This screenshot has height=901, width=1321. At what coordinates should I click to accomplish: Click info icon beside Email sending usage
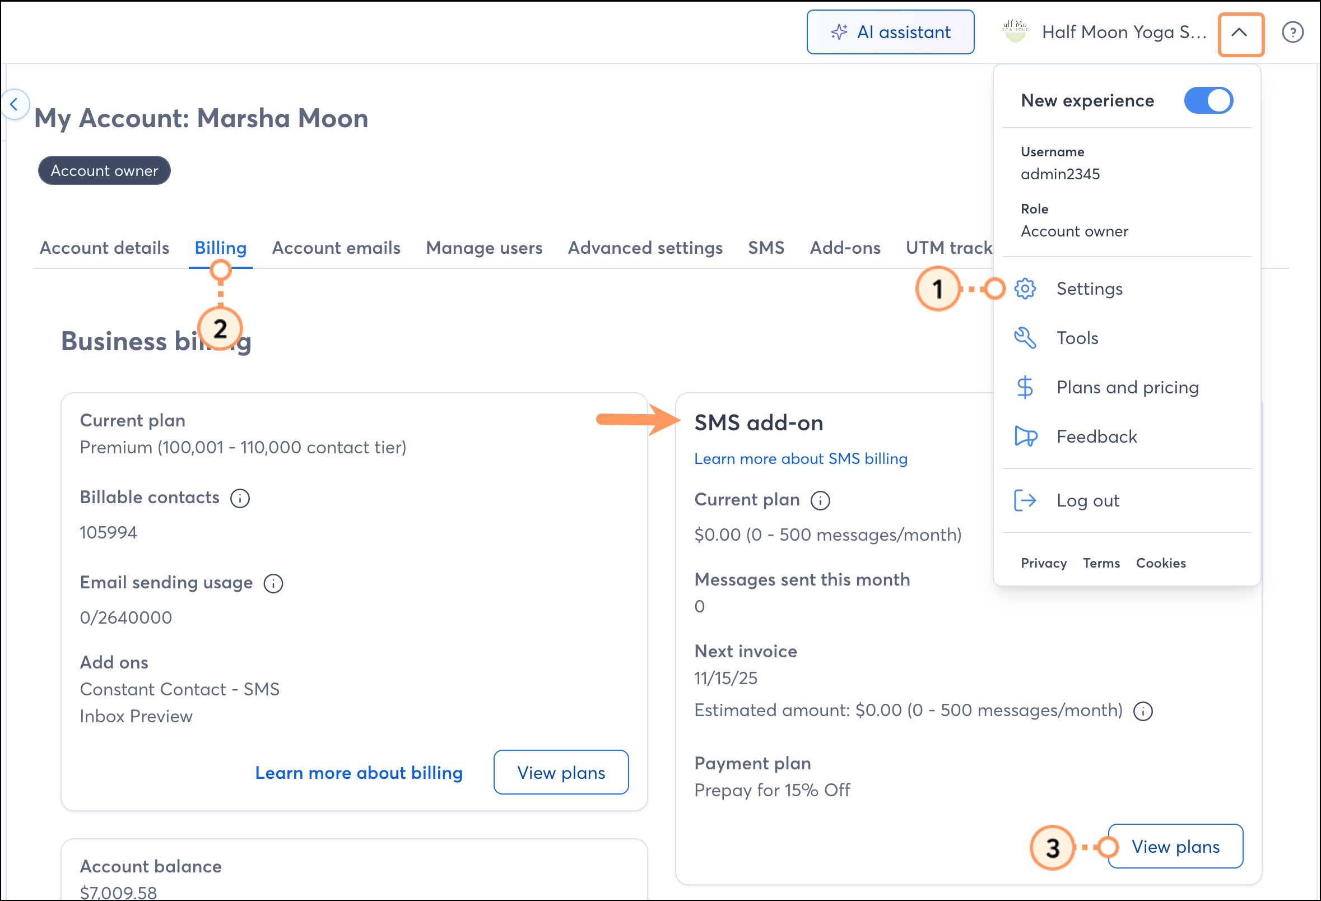[273, 583]
